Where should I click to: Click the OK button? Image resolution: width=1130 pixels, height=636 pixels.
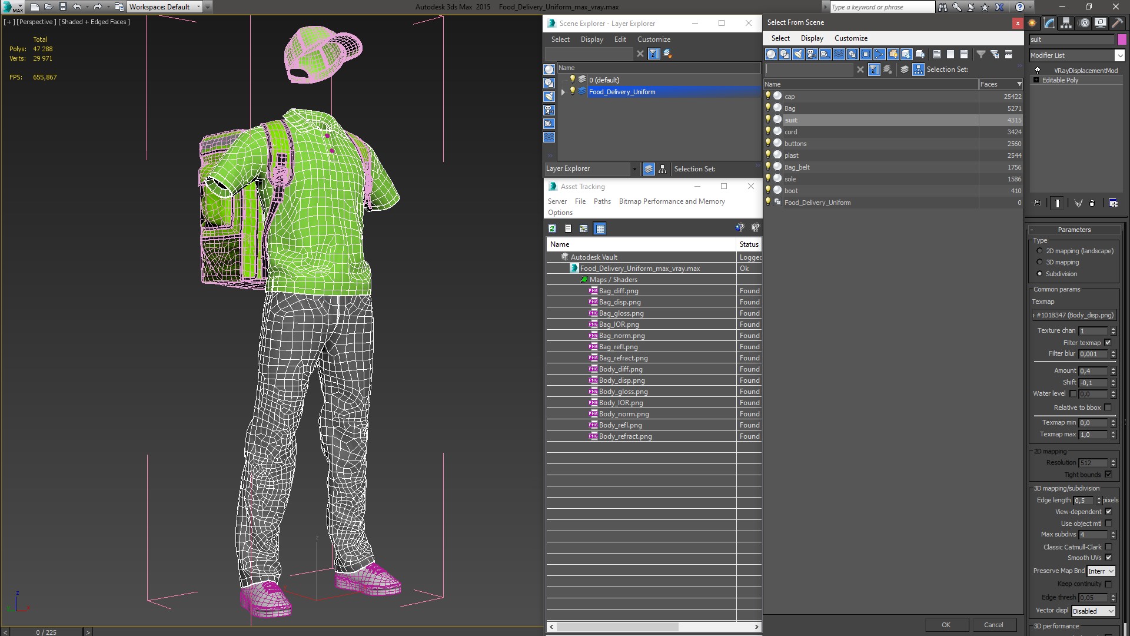click(946, 625)
